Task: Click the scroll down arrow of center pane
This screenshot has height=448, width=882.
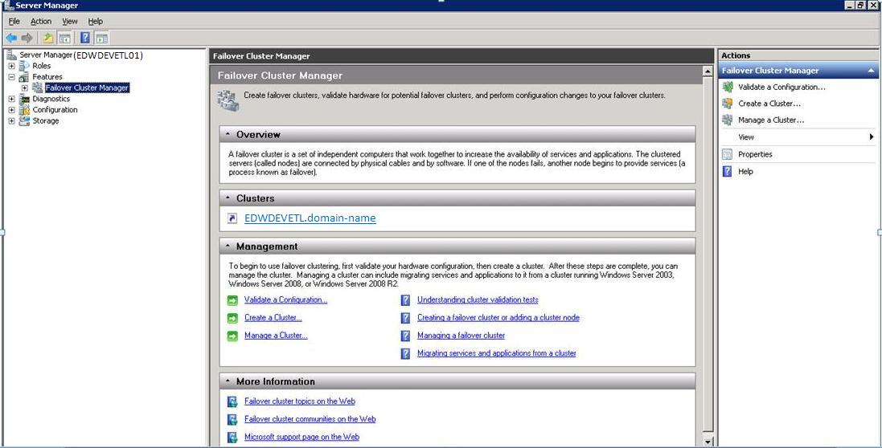Action: pos(708,442)
